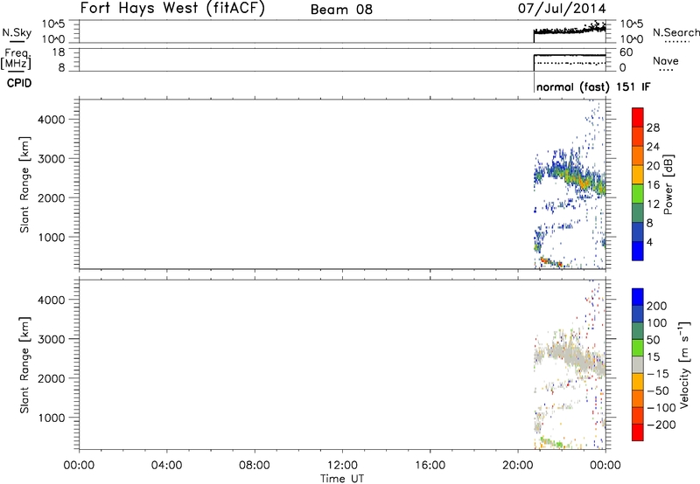Click the "200" label on the Velocity color bar
The width and height of the screenshot is (700, 484).
click(x=657, y=306)
